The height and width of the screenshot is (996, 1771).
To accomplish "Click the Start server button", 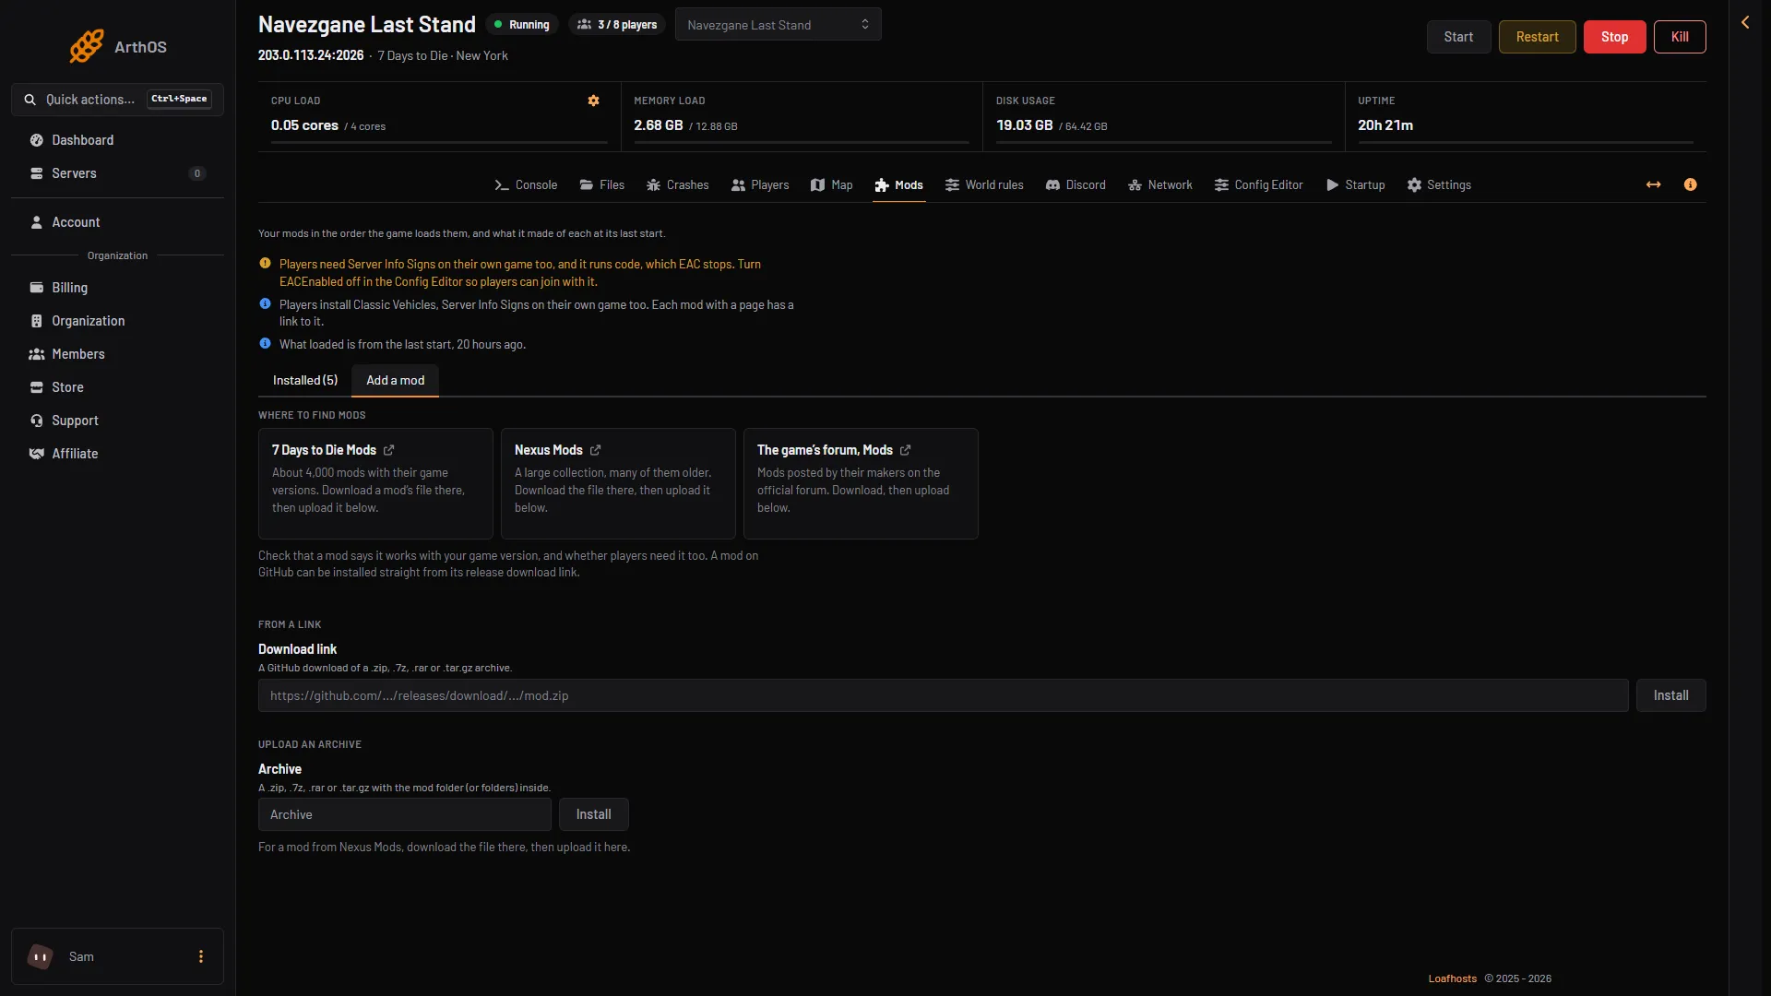I will pos(1459,37).
